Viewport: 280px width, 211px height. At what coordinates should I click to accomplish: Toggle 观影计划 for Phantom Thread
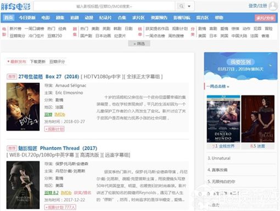(60, 207)
